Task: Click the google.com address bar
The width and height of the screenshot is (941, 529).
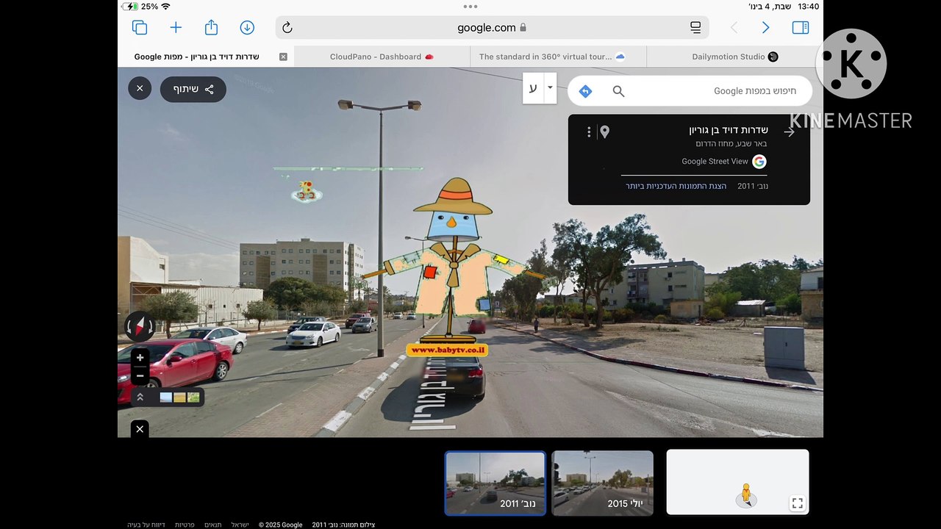Action: pyautogui.click(x=492, y=28)
